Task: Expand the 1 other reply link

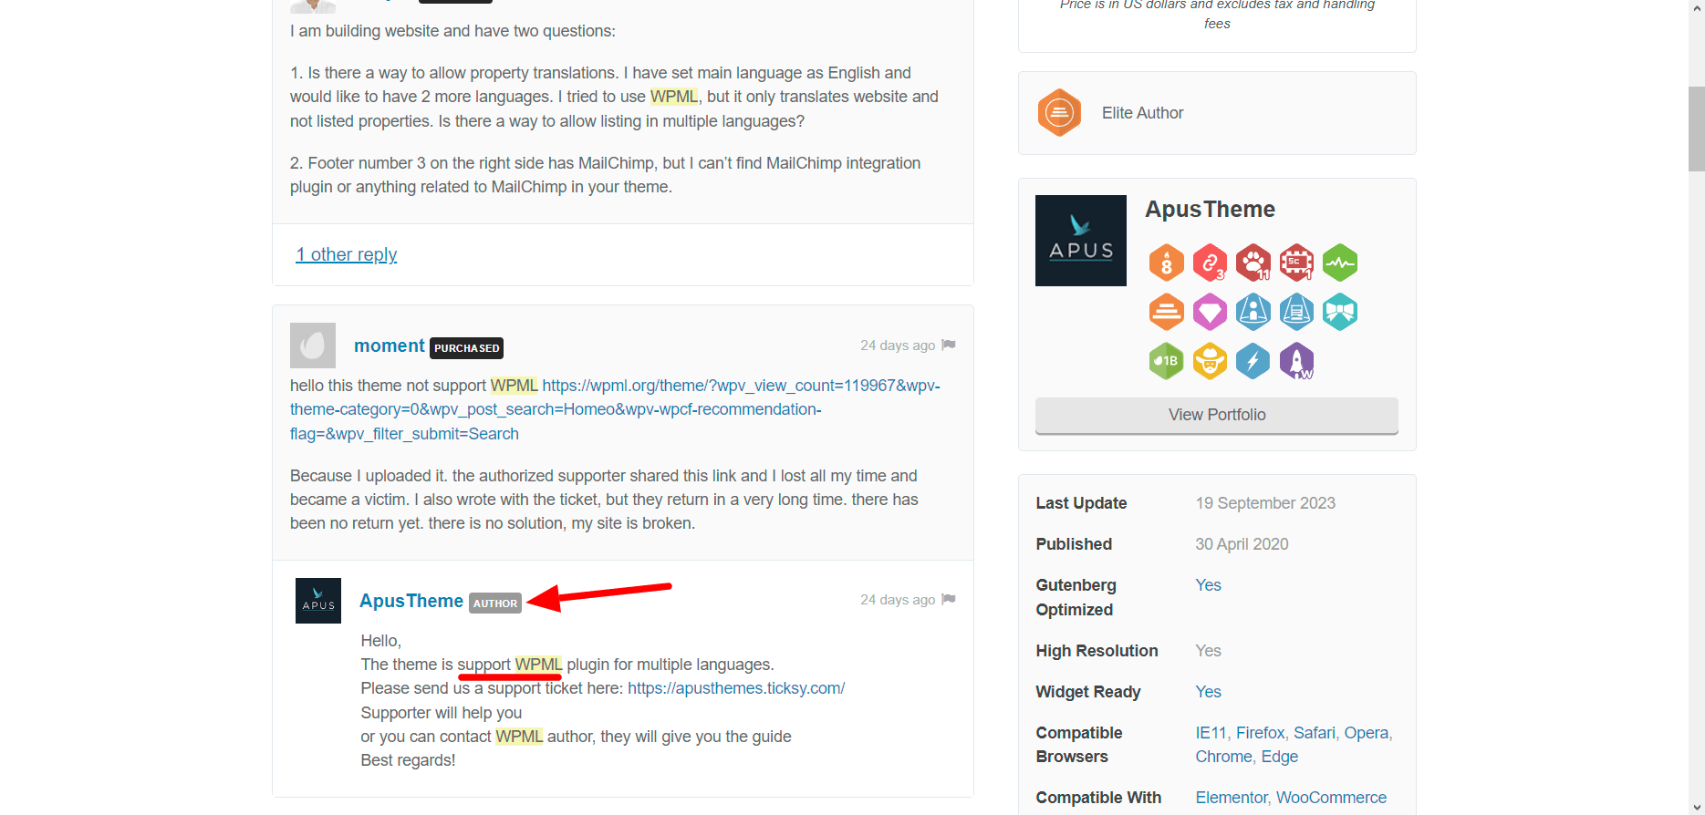Action: pos(347,254)
